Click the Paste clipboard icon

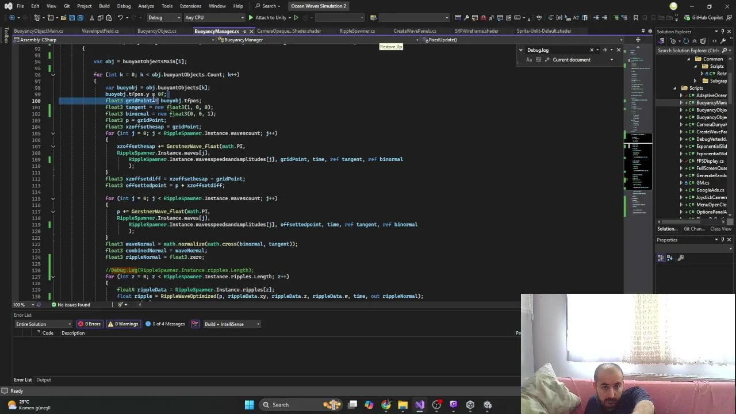[109, 17]
